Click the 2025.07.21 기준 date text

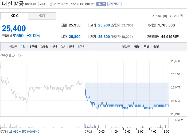click(x=74, y=4)
